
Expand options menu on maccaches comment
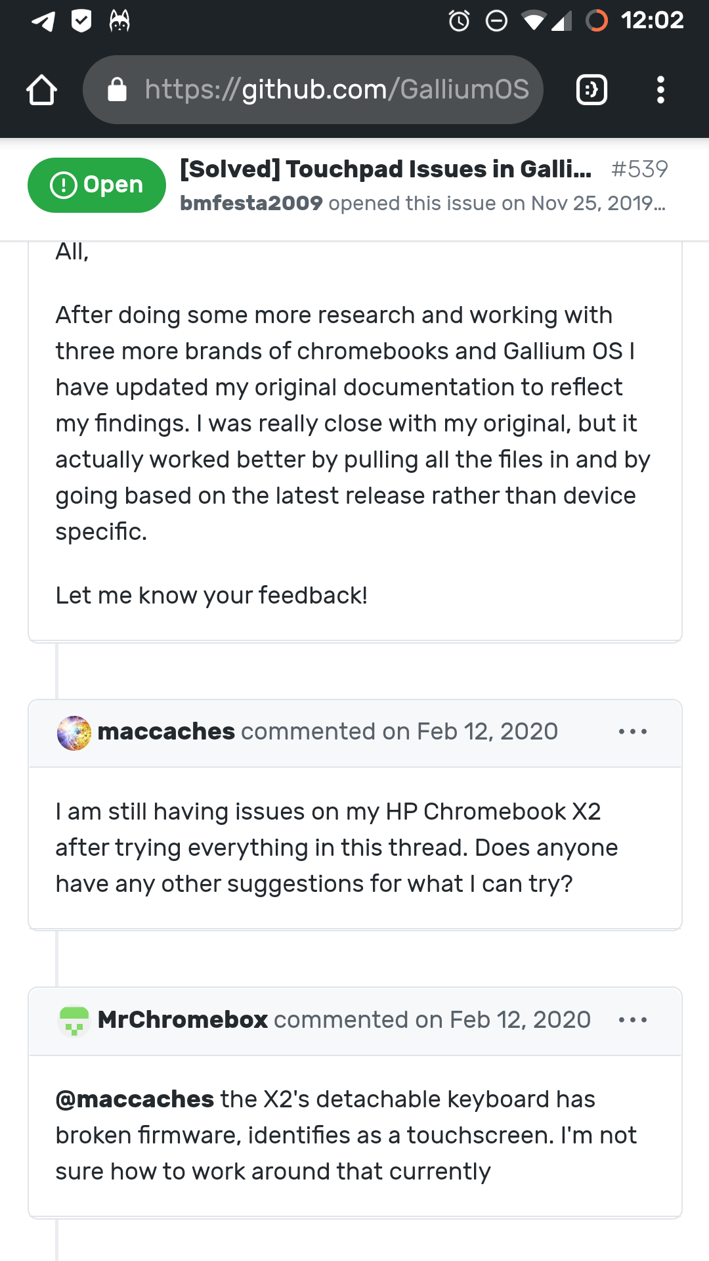click(633, 732)
